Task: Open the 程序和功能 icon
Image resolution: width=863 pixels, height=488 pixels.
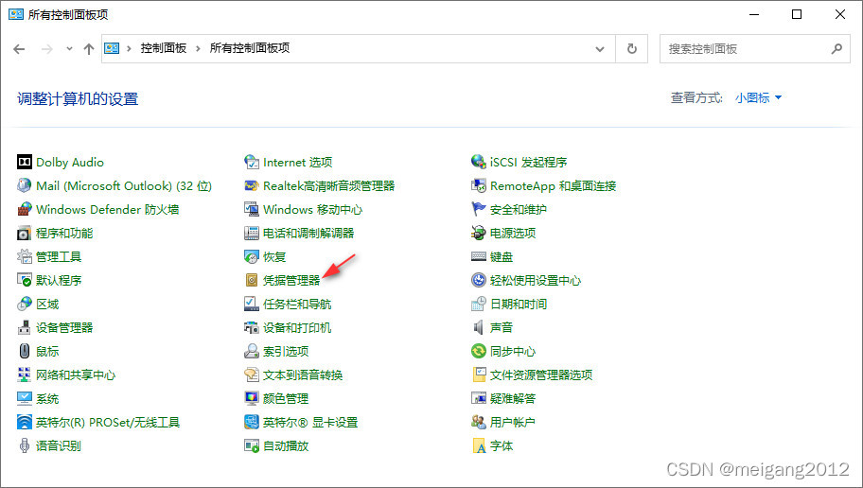Action: 25,233
